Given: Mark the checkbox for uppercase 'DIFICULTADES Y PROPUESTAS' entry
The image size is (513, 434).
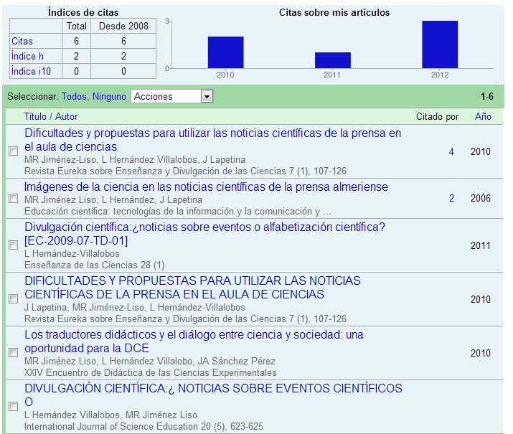Looking at the screenshot, I should [x=13, y=299].
